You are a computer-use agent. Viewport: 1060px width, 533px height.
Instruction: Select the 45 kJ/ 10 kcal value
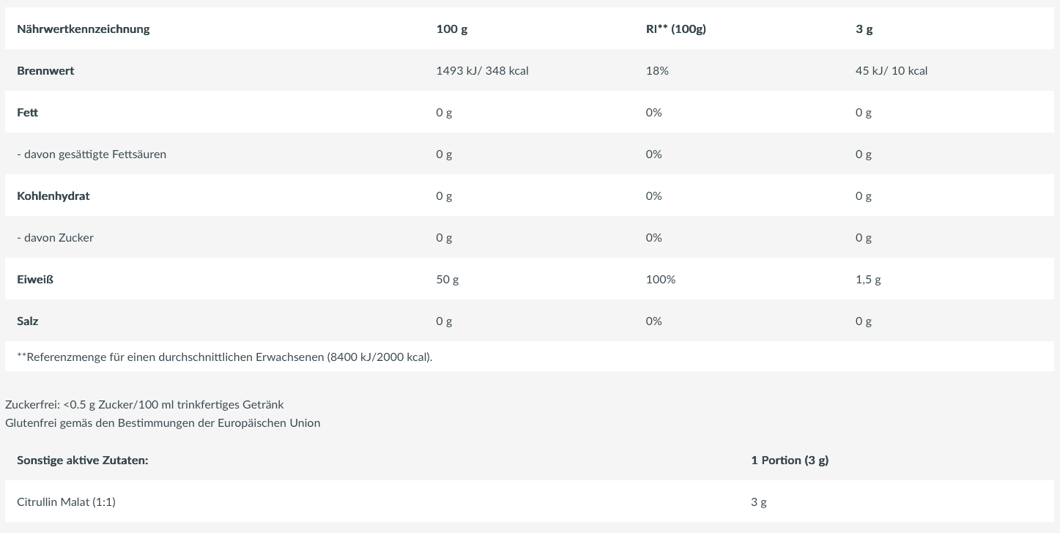pyautogui.click(x=891, y=71)
